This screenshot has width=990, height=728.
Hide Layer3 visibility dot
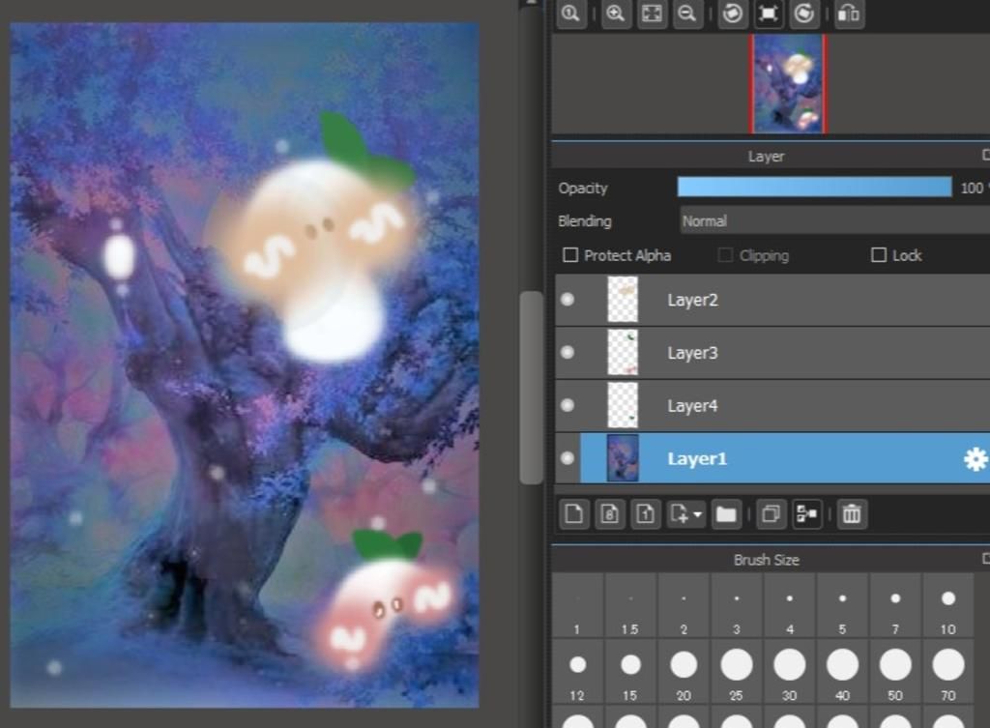coord(568,352)
